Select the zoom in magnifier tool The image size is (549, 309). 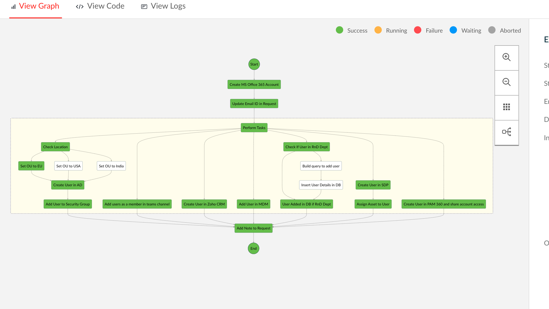[506, 57]
